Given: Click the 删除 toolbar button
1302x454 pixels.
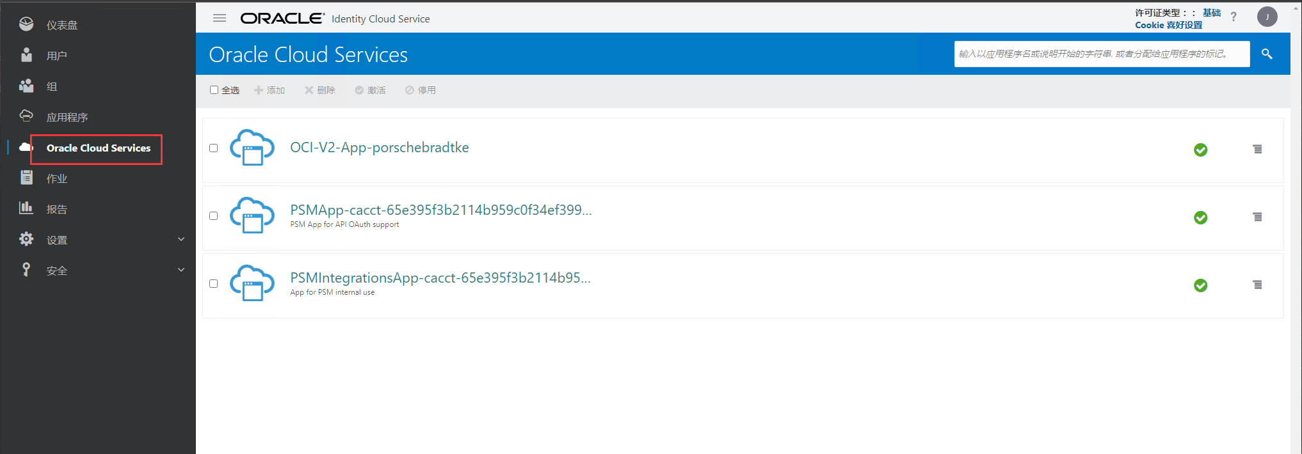Looking at the screenshot, I should pos(320,90).
